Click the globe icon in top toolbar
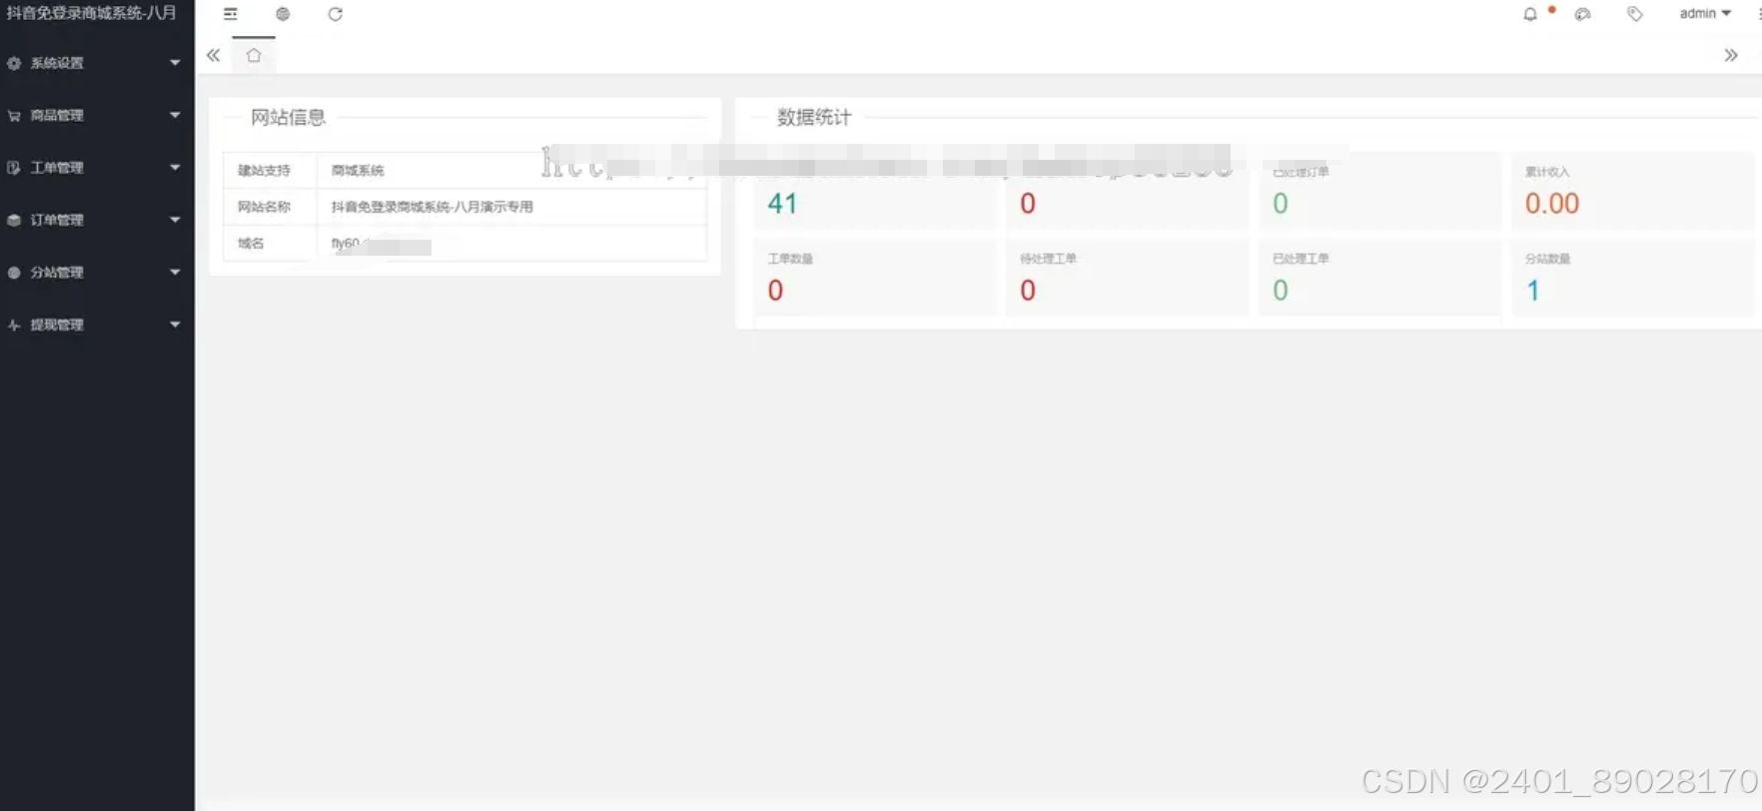This screenshot has height=811, width=1762. pos(283,14)
